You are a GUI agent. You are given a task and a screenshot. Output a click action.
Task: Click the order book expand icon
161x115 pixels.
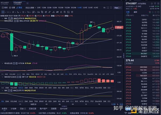[158, 12]
